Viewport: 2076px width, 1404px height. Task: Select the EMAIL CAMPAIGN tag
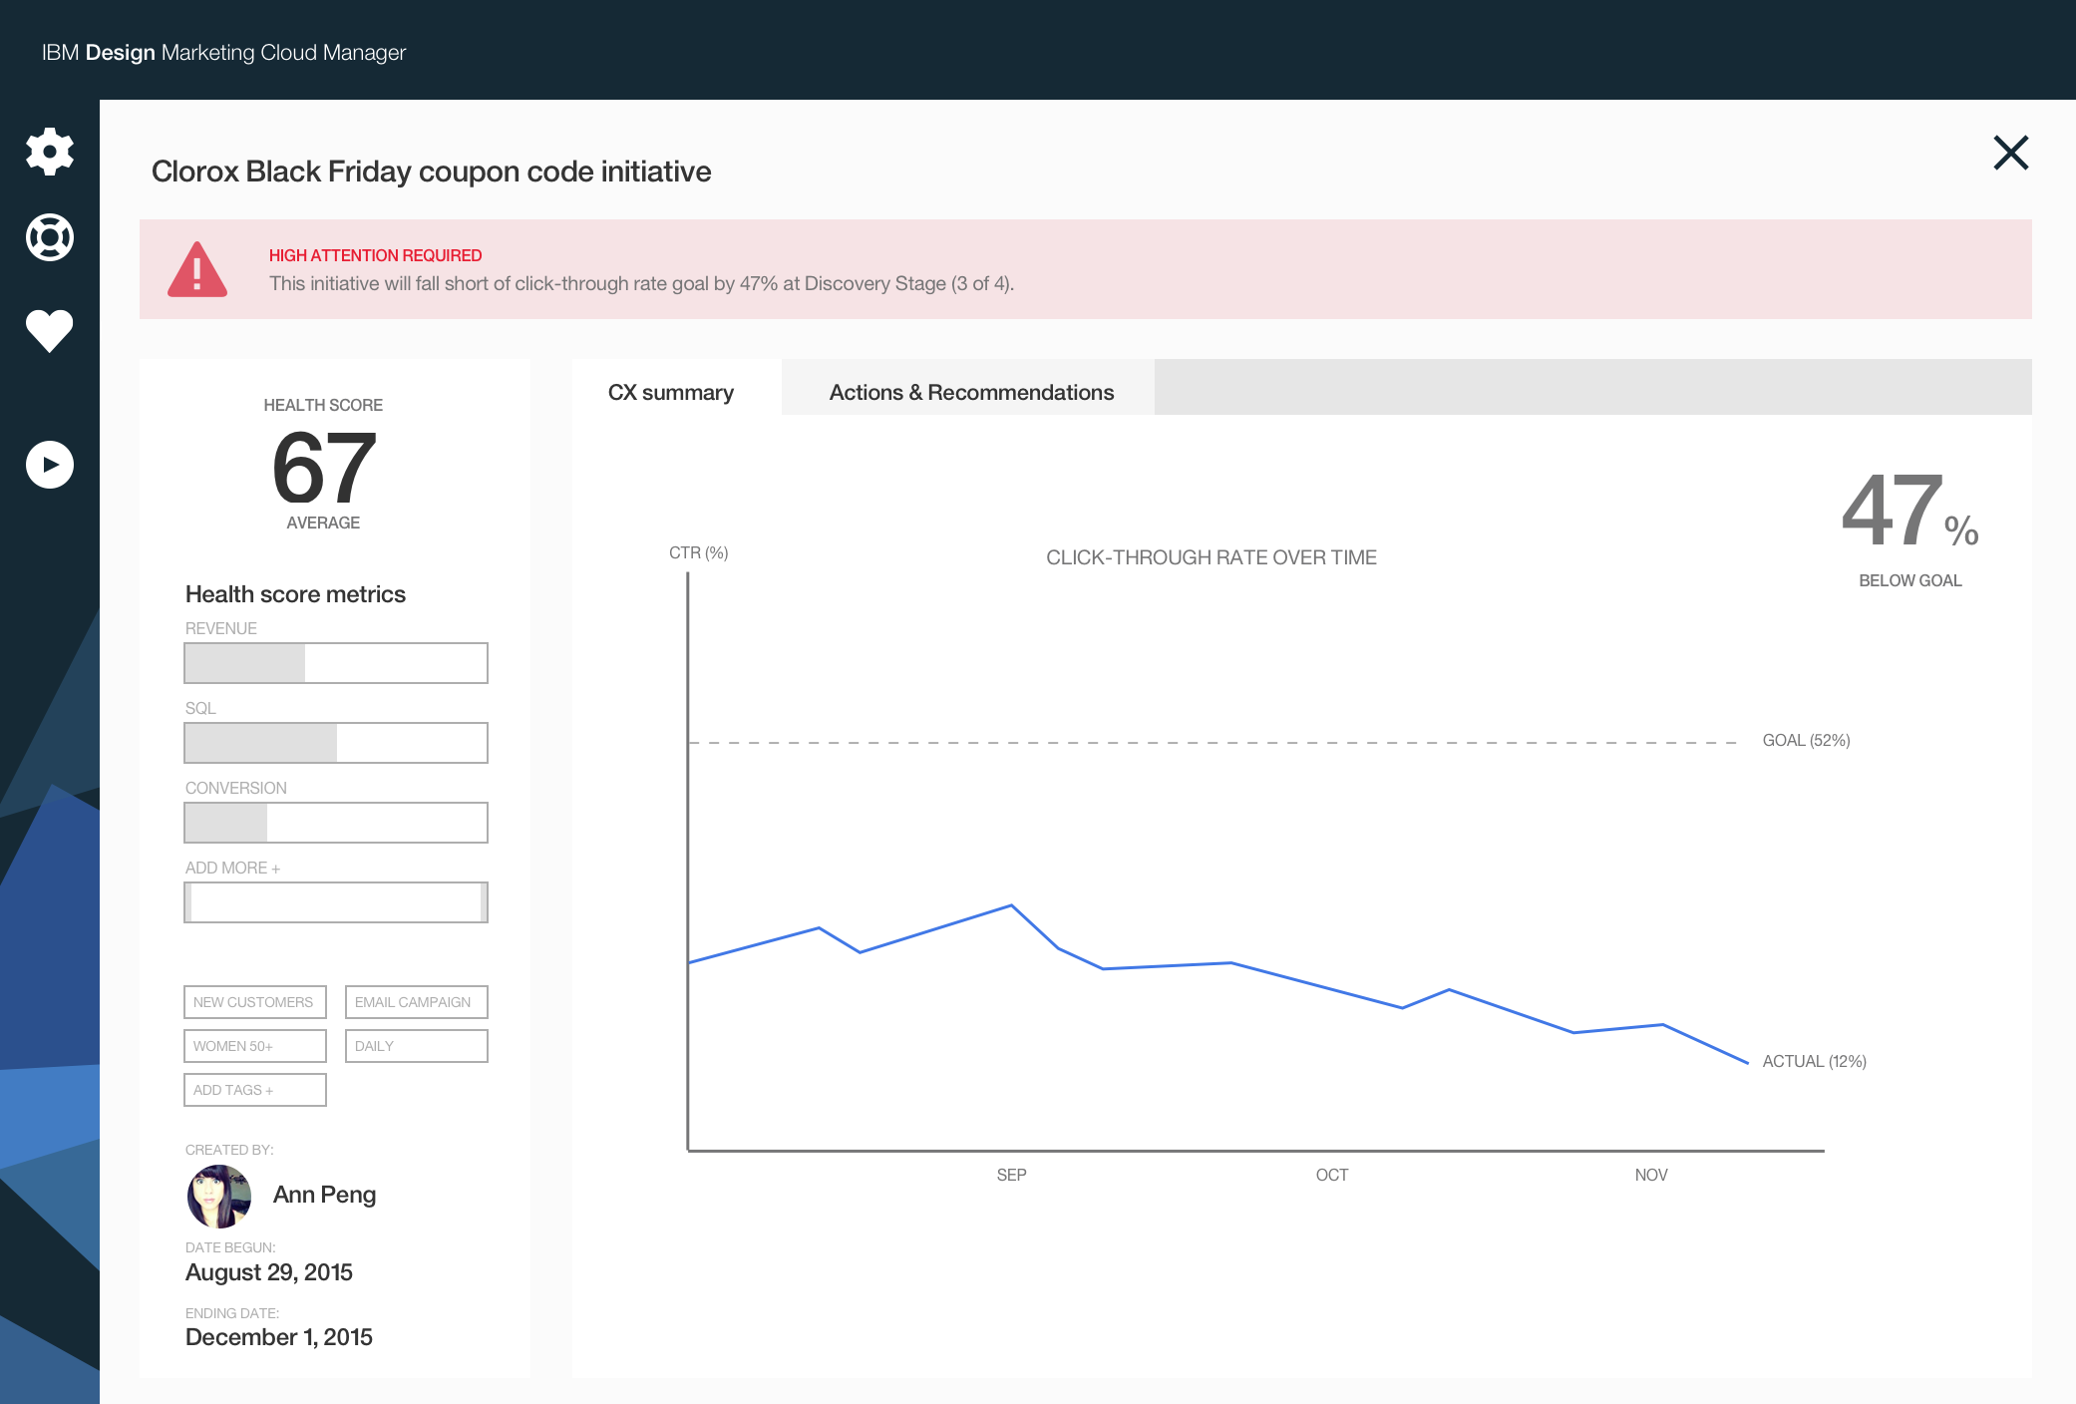tap(417, 1002)
